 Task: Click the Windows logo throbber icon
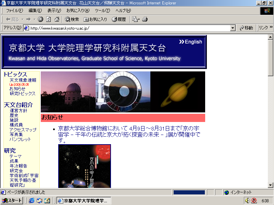[267, 11]
